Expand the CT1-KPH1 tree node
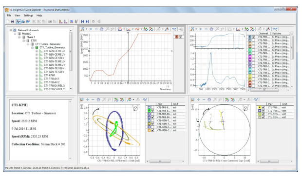302x179 pixels. pos(37,75)
